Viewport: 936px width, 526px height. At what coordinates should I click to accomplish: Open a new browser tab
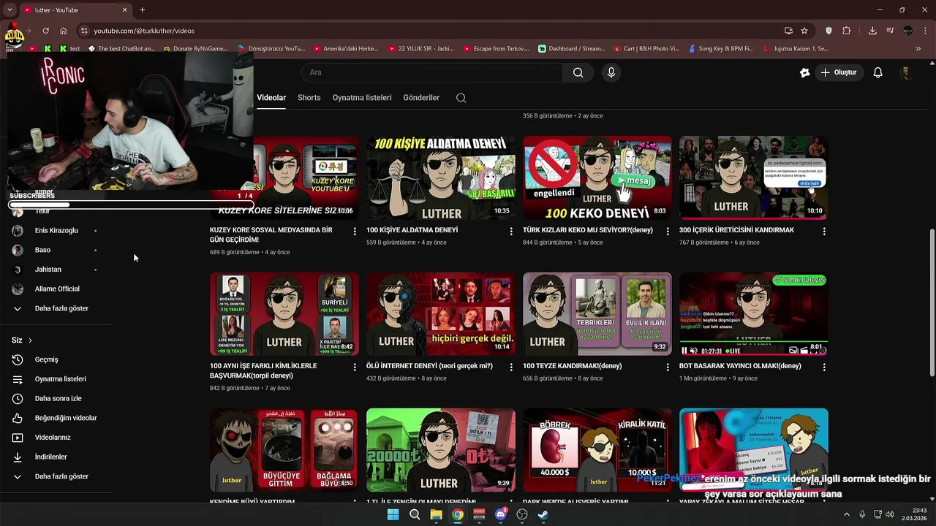(142, 10)
